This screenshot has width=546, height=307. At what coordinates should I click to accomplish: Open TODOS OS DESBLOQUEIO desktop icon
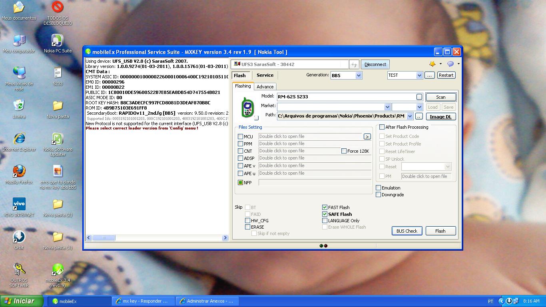click(58, 13)
